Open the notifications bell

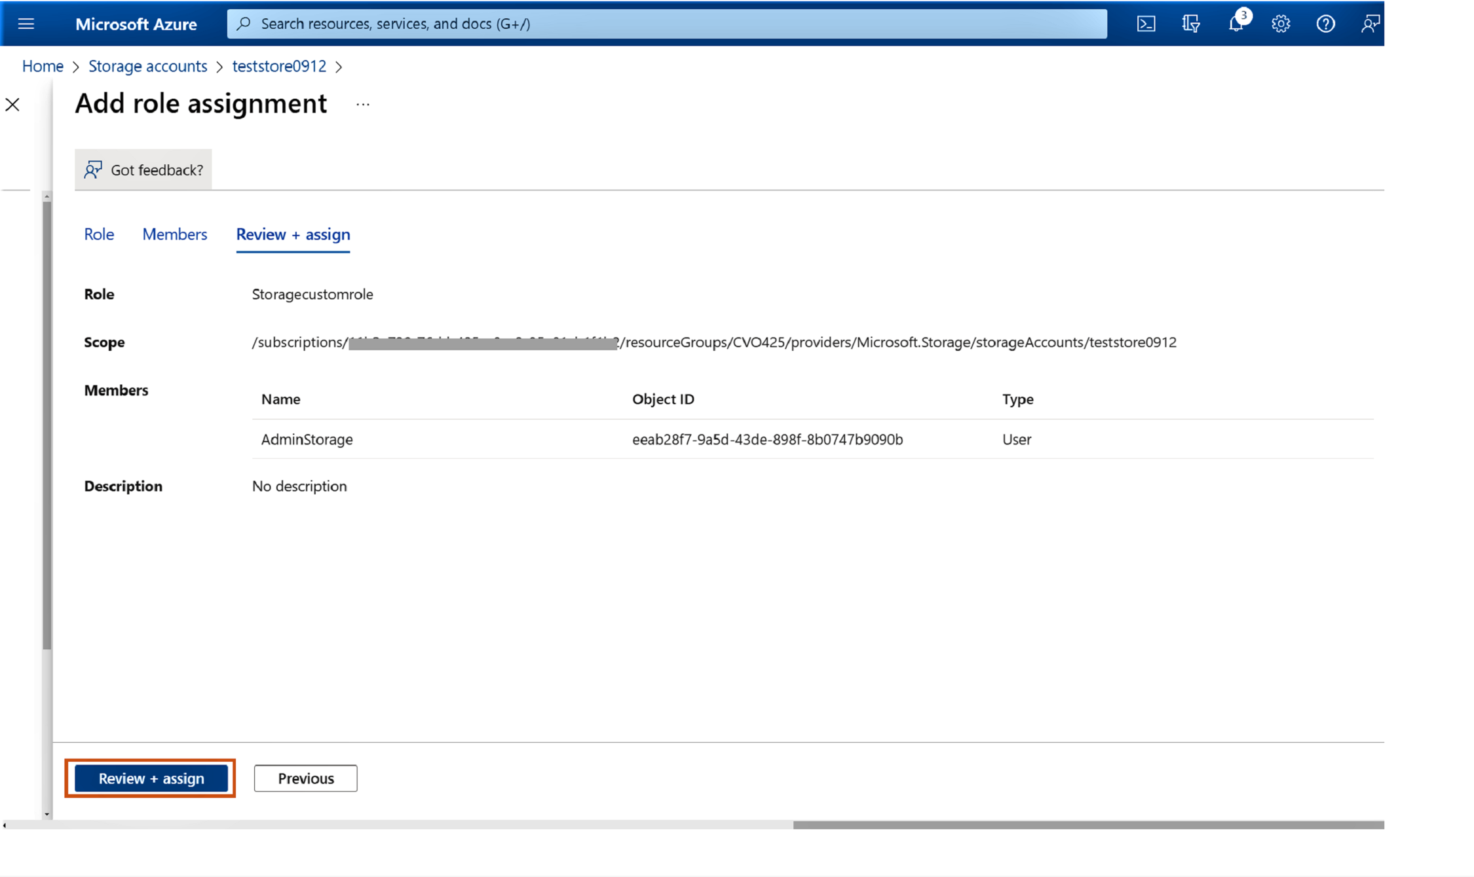click(x=1236, y=24)
